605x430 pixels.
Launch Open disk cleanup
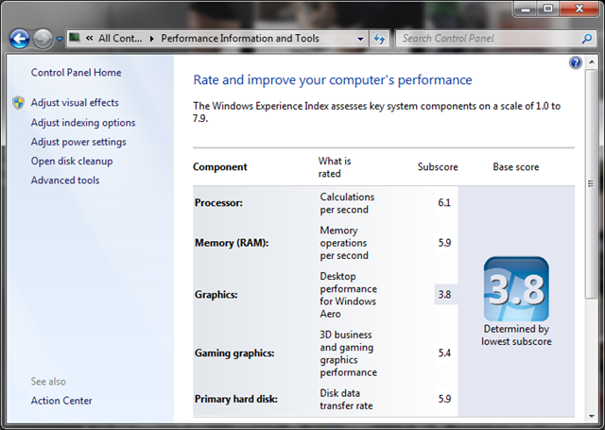71,162
